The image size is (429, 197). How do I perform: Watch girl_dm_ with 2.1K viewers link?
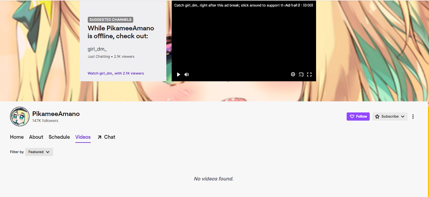[x=116, y=73]
